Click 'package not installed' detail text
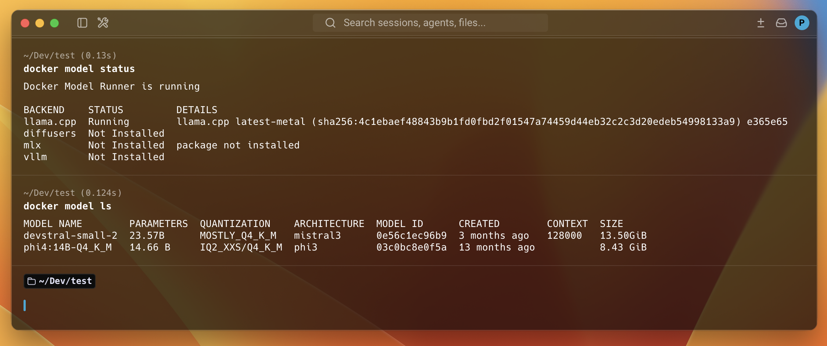Image resolution: width=827 pixels, height=346 pixels. [x=238, y=145]
